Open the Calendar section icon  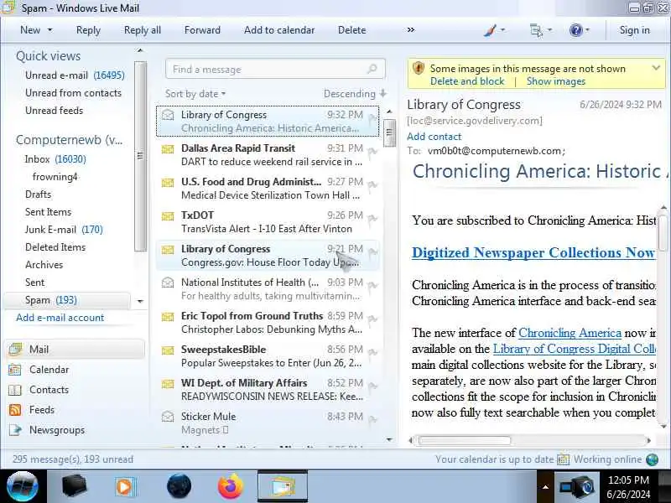[x=15, y=370]
